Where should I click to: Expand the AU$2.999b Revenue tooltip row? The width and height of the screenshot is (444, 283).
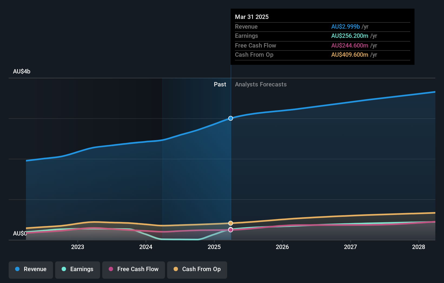pos(322,27)
